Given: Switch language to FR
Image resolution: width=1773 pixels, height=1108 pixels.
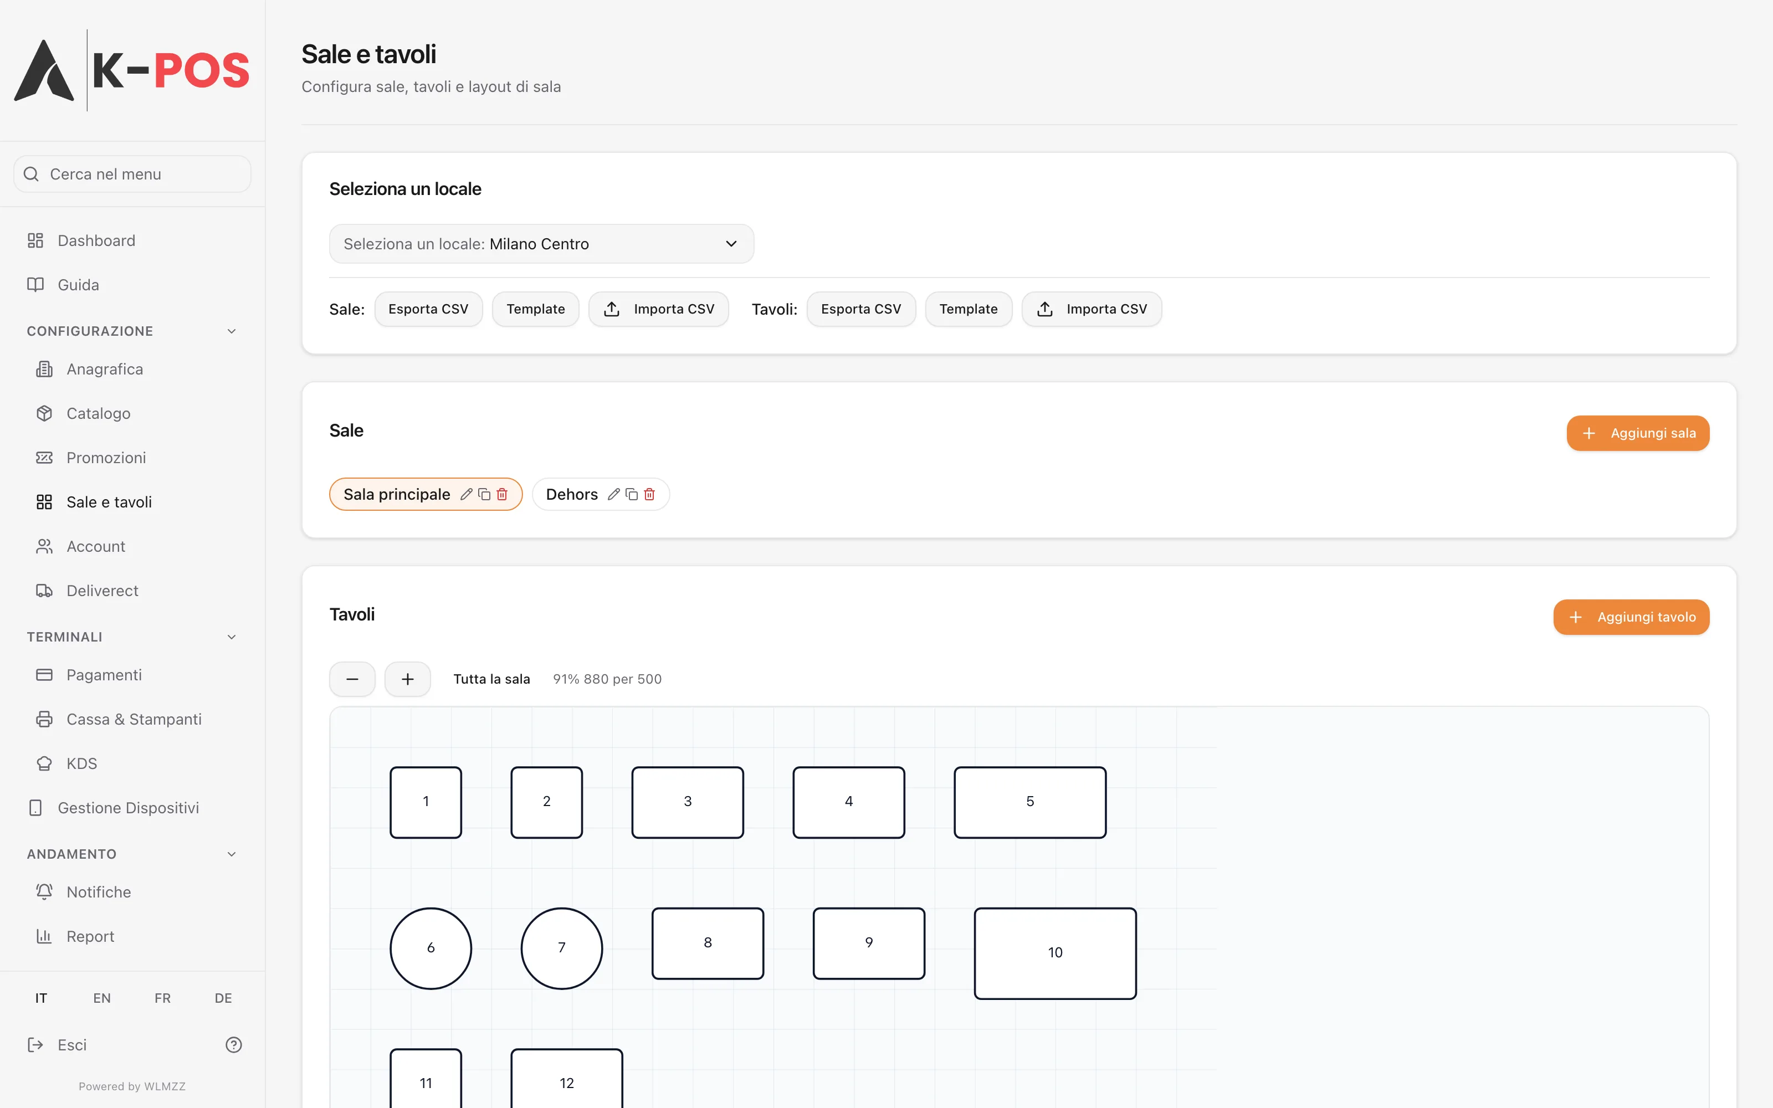Looking at the screenshot, I should coord(163,998).
